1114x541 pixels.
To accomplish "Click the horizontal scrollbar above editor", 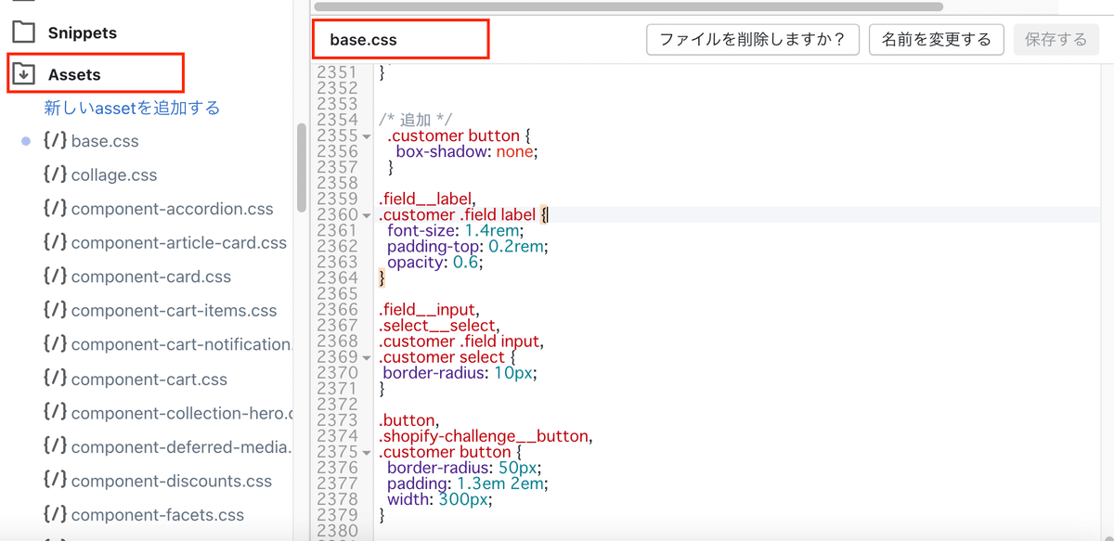I will pyautogui.click(x=628, y=6).
